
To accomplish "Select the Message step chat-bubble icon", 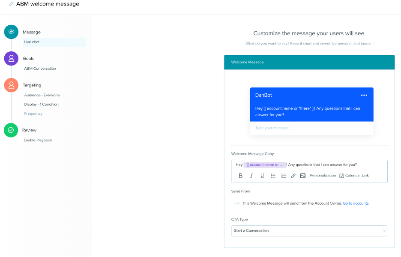I will 11,32.
